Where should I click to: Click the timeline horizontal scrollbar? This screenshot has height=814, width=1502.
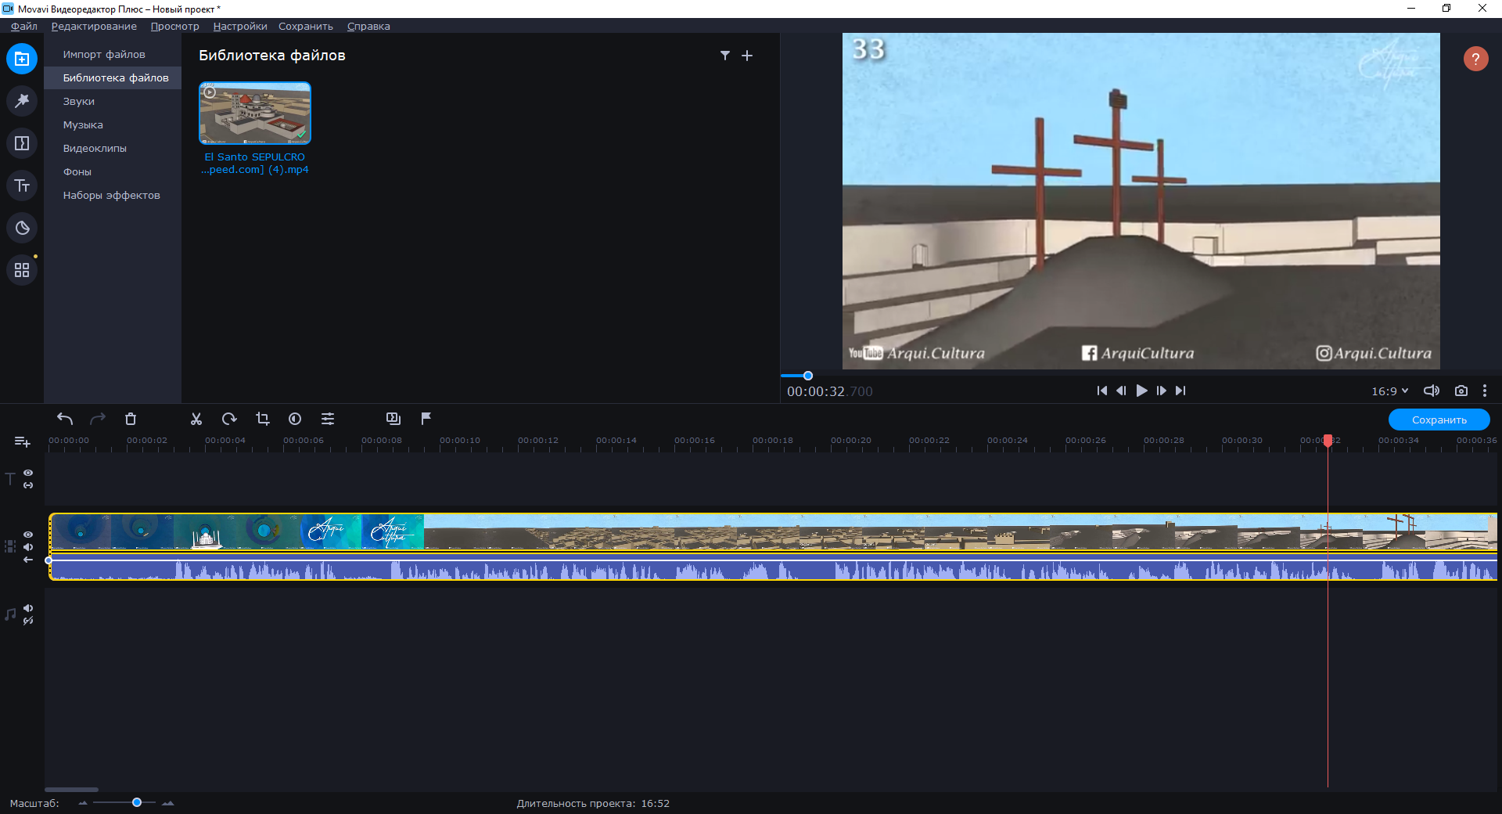click(72, 789)
